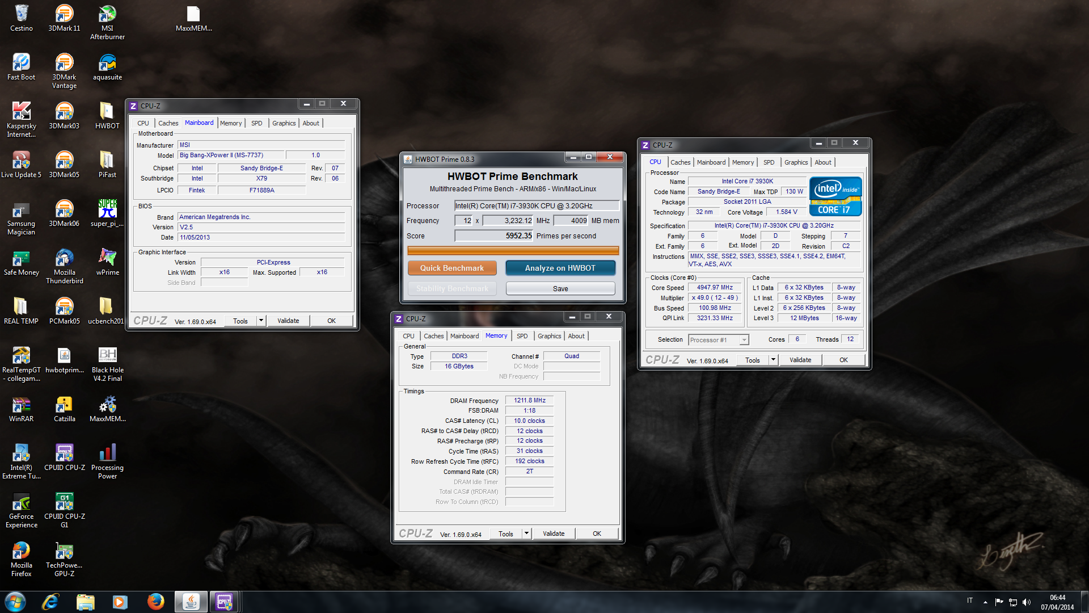The image size is (1089, 613).
Task: Click DRAM Frequency value 1211.8 MHz
Action: (x=529, y=400)
